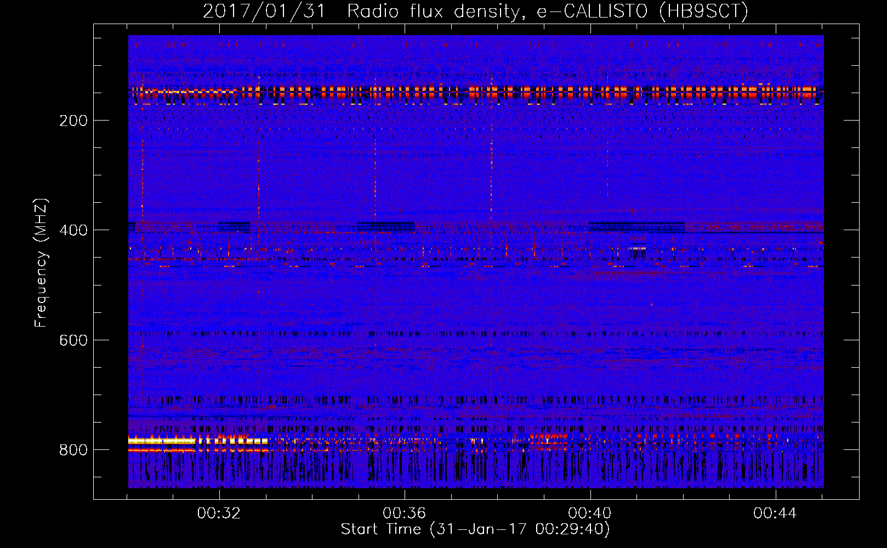This screenshot has height=548, width=887.
Task: Click the 400 frequency tick label
Action: (x=73, y=230)
